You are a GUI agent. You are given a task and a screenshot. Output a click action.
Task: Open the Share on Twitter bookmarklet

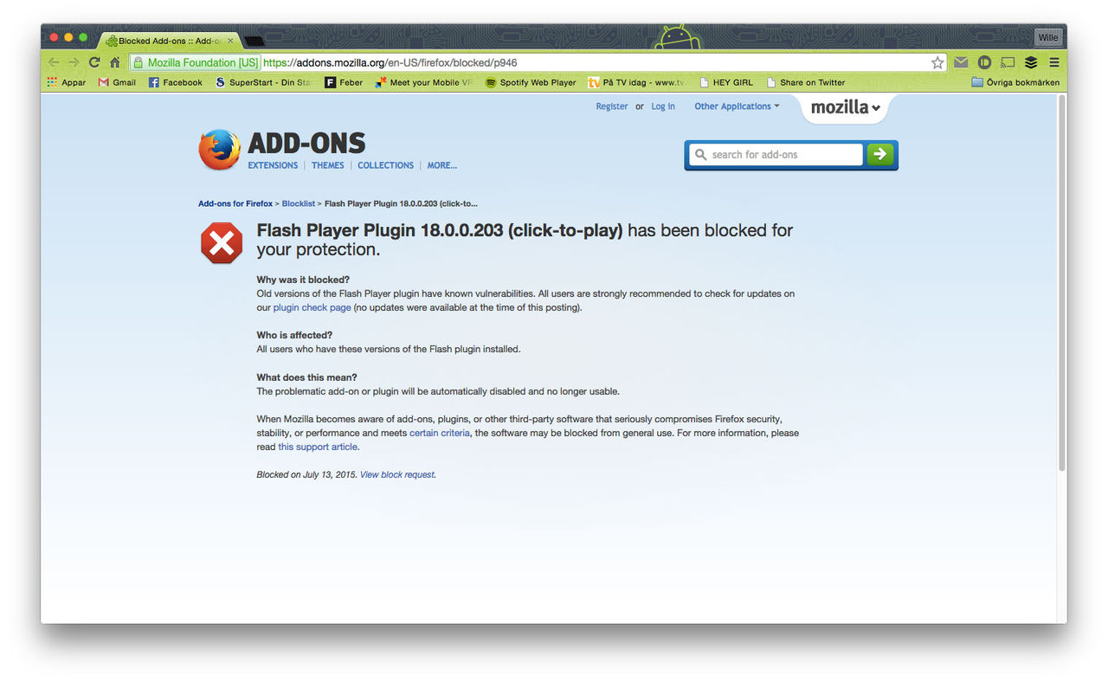click(805, 82)
